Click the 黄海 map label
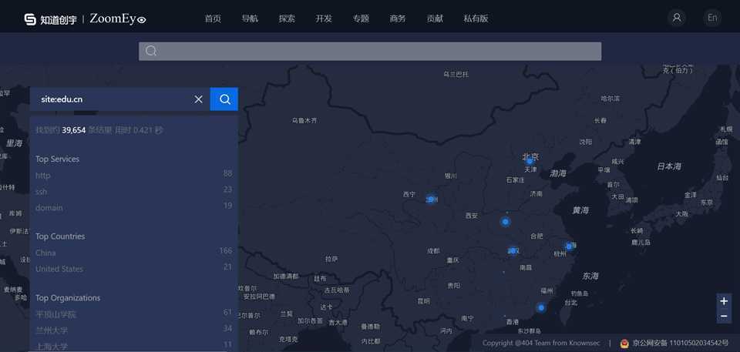Viewport: 740px width, 352px height. (580, 210)
